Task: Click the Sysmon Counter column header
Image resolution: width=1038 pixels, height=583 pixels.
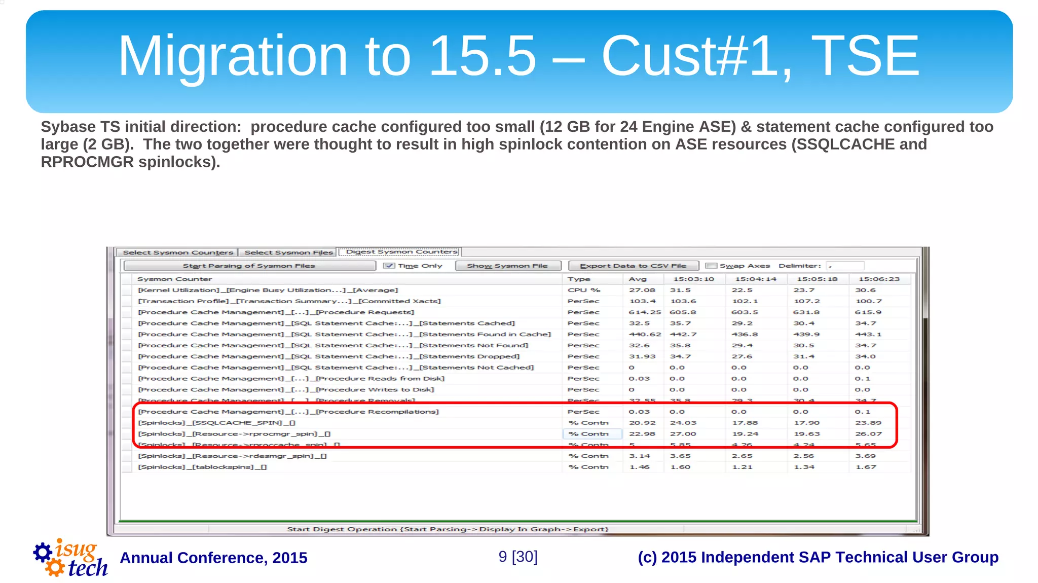Action: pos(347,279)
